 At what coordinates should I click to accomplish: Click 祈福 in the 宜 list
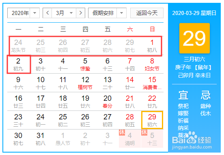click(x=183, y=121)
